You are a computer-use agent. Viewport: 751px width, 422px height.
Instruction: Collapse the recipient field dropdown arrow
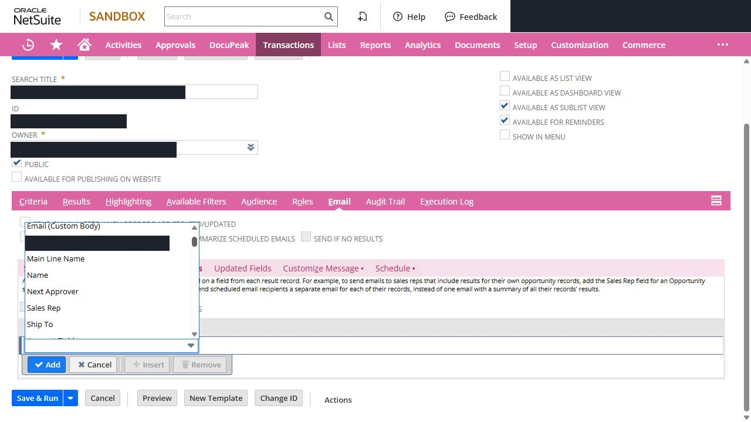(x=191, y=345)
